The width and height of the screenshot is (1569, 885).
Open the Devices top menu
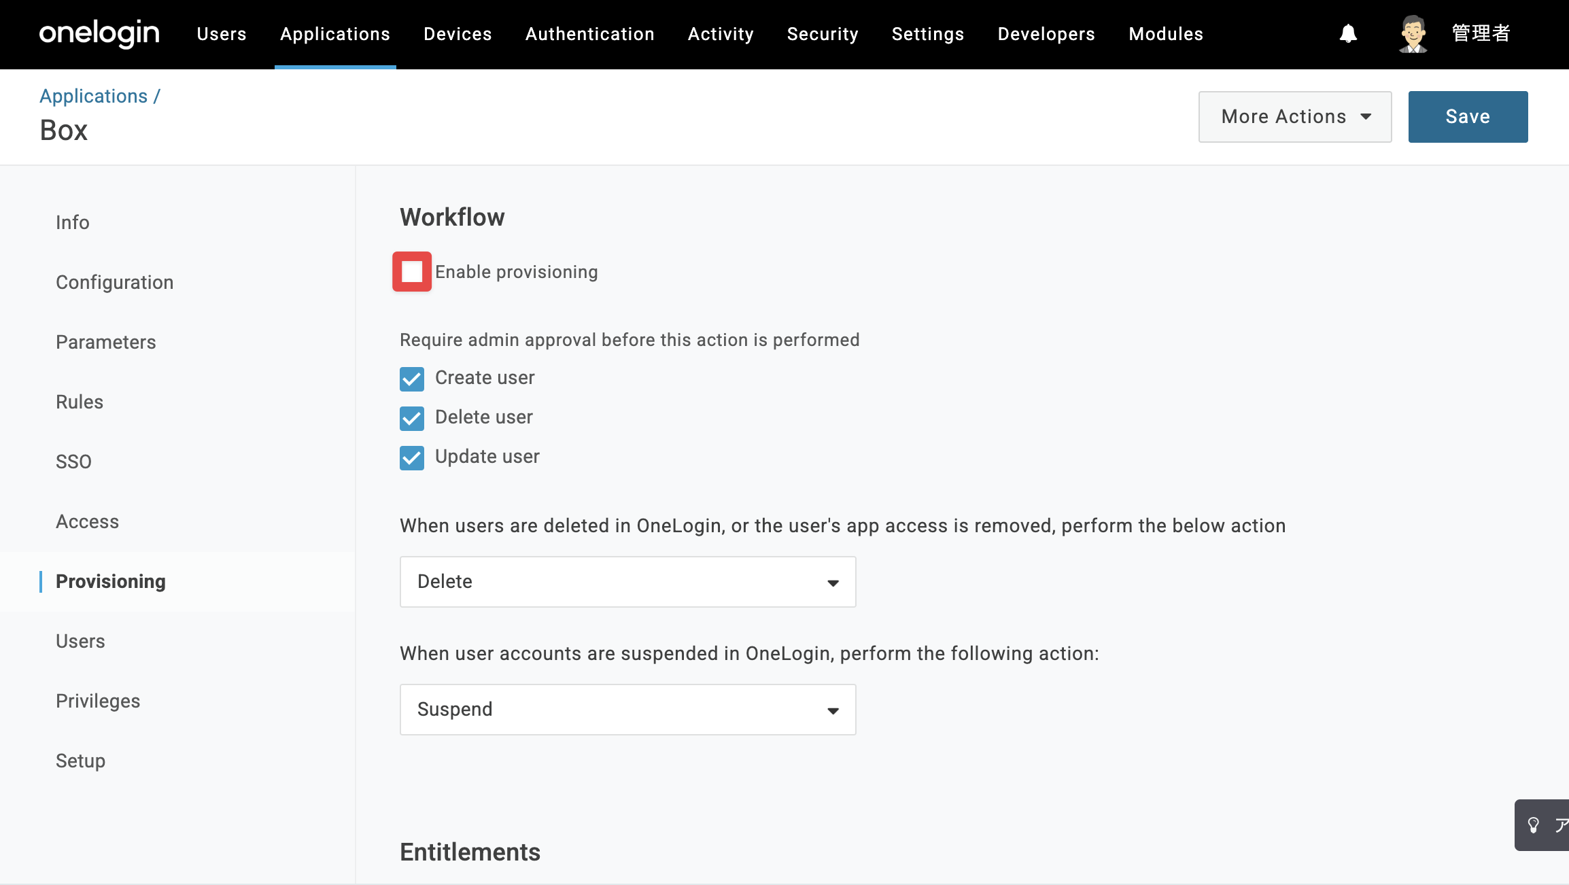[x=458, y=34]
